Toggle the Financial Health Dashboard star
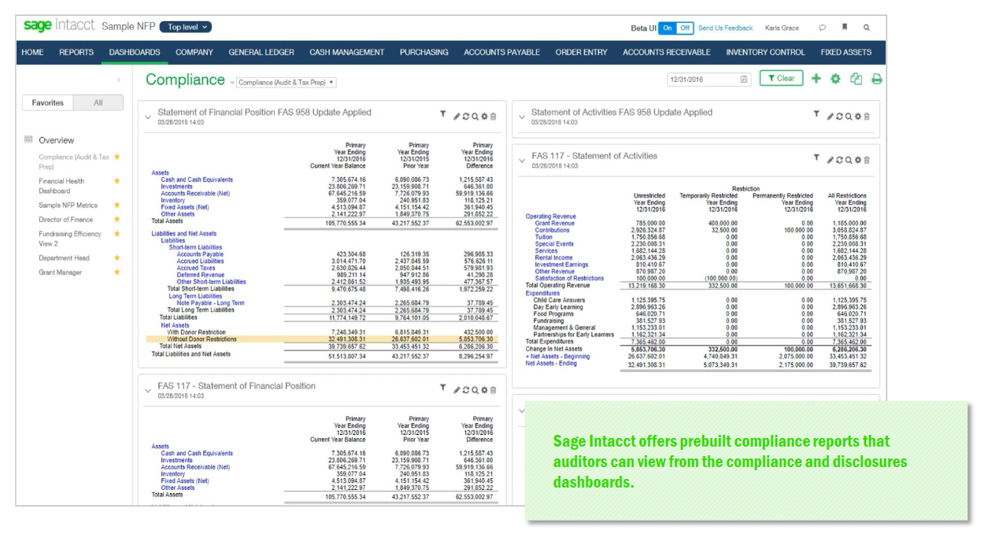Viewport: 988px width, 538px height. [x=117, y=181]
